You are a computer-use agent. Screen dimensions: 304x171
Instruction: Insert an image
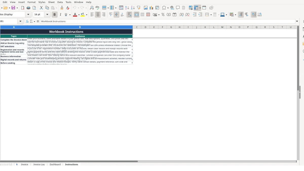146,8
